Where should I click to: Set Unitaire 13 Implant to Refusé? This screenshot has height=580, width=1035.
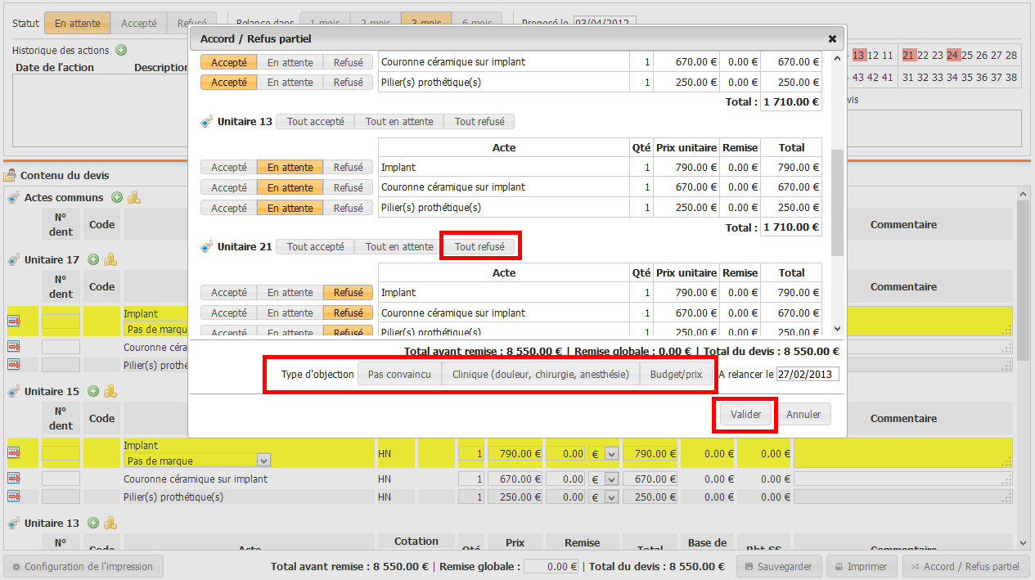[348, 167]
